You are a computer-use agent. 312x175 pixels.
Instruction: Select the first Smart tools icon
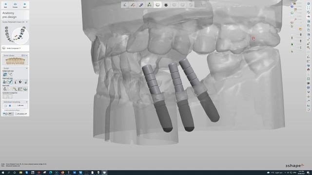[x=5, y=89]
